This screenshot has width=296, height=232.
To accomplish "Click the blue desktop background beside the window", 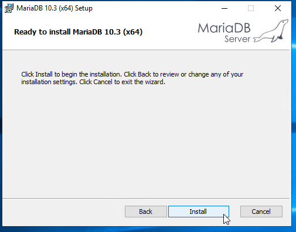I will (294, 117).
